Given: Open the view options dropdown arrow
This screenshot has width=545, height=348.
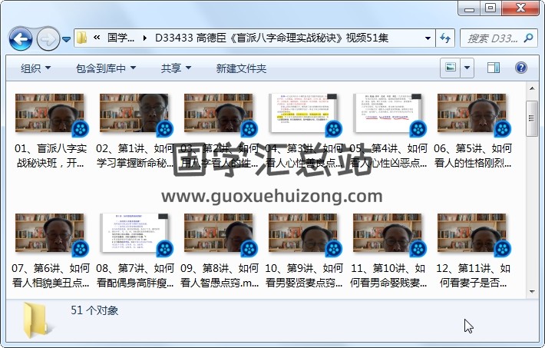Looking at the screenshot, I should [467, 68].
